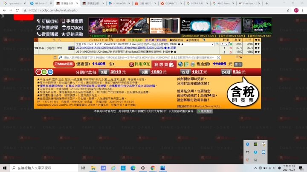Open the quantity dropdown showing 1

click(x=224, y=44)
